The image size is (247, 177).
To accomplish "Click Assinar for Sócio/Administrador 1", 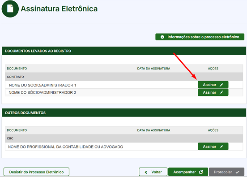I will [x=213, y=85].
